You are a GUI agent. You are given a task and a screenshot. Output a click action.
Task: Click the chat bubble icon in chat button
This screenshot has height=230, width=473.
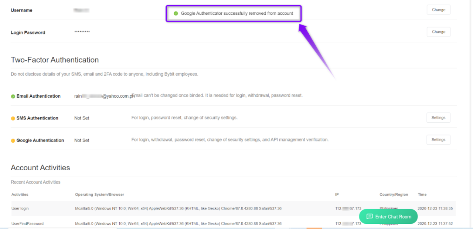click(370, 217)
